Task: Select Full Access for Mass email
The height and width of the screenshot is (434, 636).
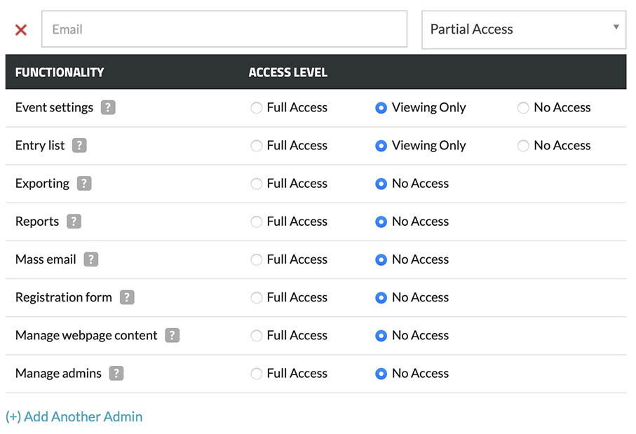Action: pos(257,259)
